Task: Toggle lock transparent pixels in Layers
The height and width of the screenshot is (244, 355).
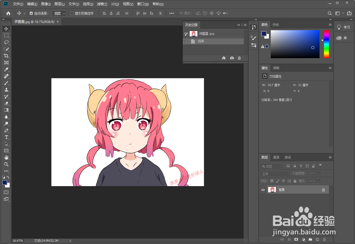Action: 272,181
